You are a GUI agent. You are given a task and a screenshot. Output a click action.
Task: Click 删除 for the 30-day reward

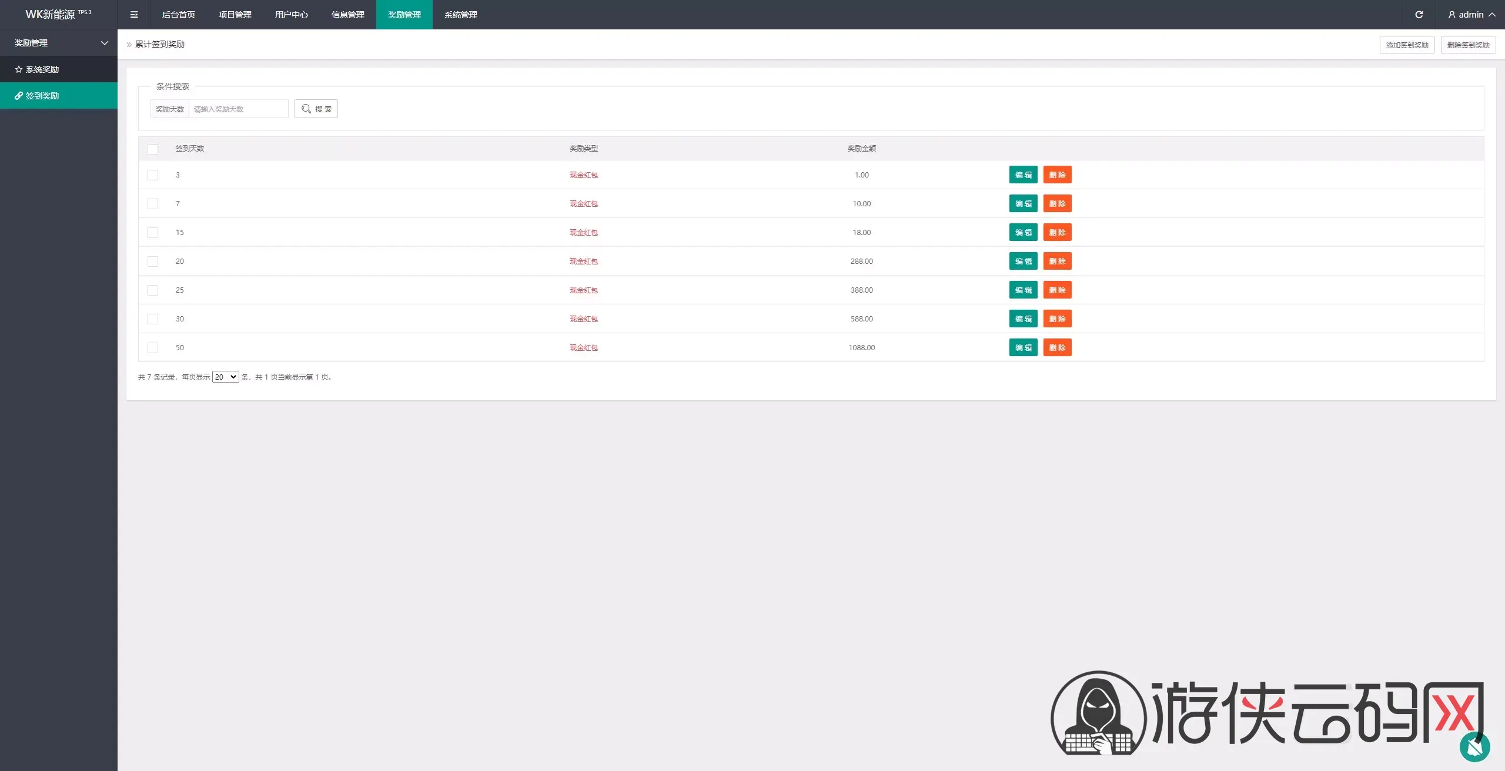pyautogui.click(x=1058, y=319)
